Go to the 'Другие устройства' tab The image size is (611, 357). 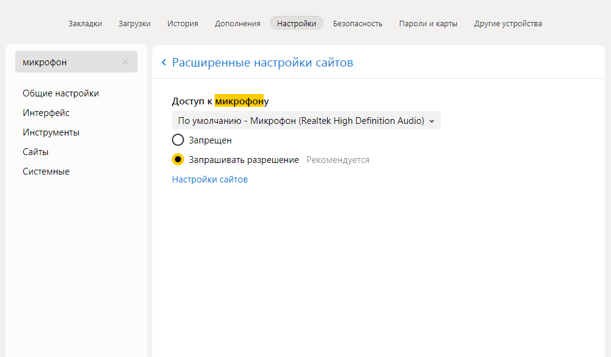pyautogui.click(x=508, y=23)
